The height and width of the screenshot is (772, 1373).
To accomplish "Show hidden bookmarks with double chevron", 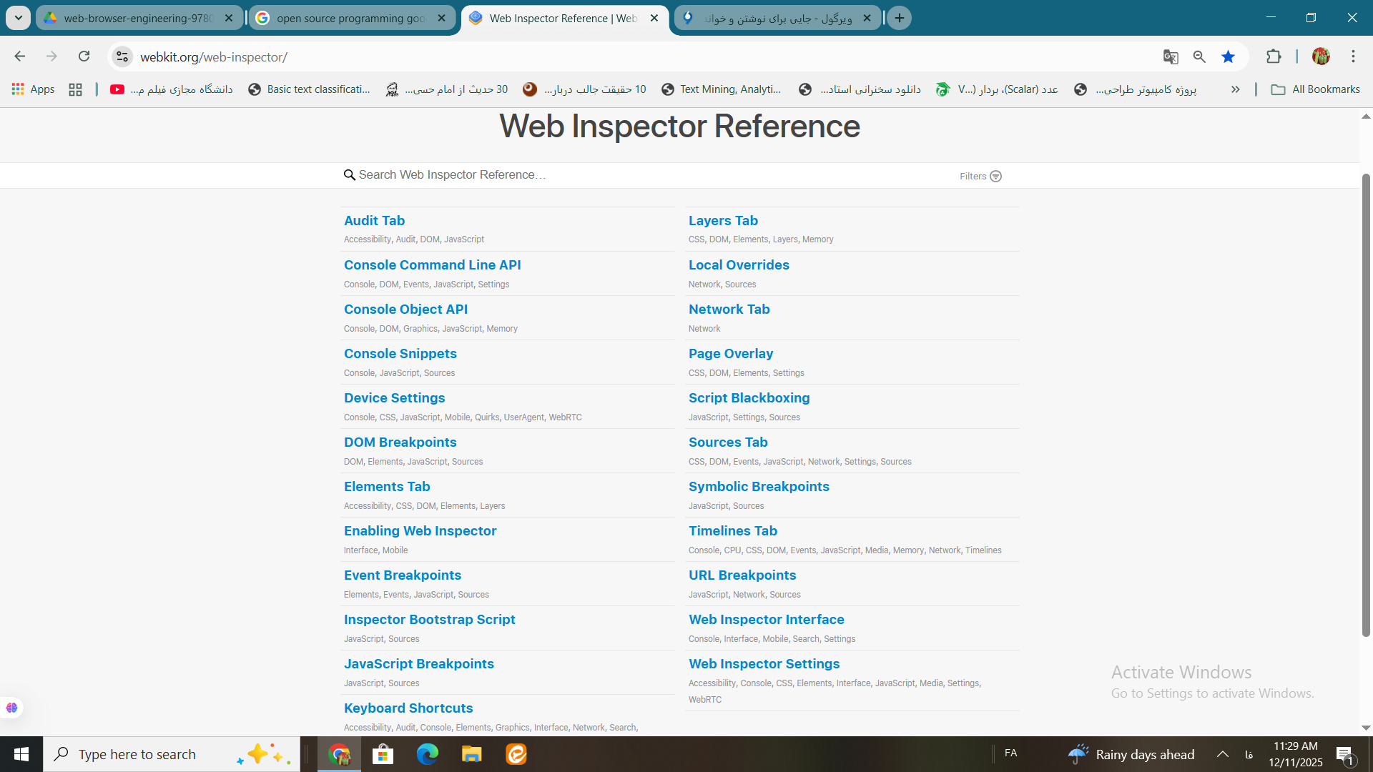I will pyautogui.click(x=1235, y=89).
